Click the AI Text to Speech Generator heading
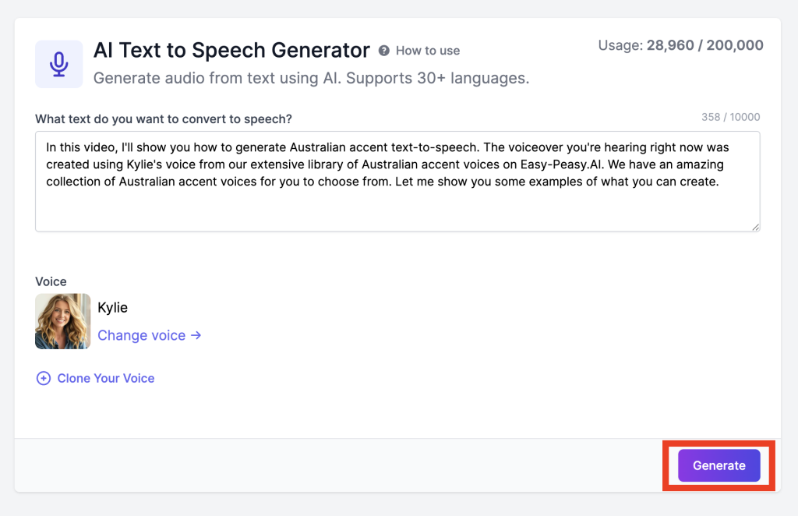This screenshot has width=798, height=516. click(x=231, y=51)
